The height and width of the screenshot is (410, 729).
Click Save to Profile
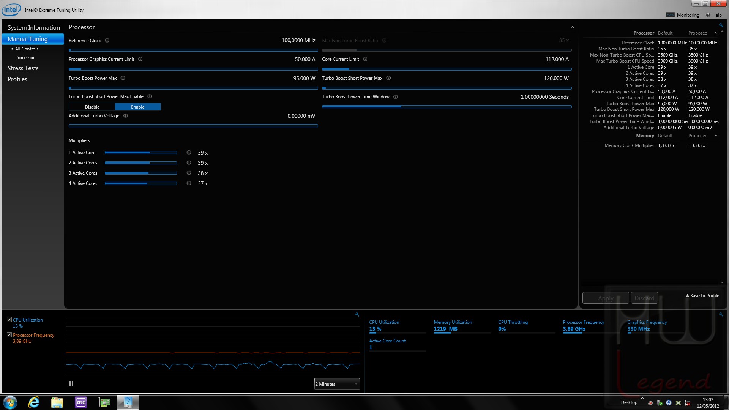[x=702, y=296]
